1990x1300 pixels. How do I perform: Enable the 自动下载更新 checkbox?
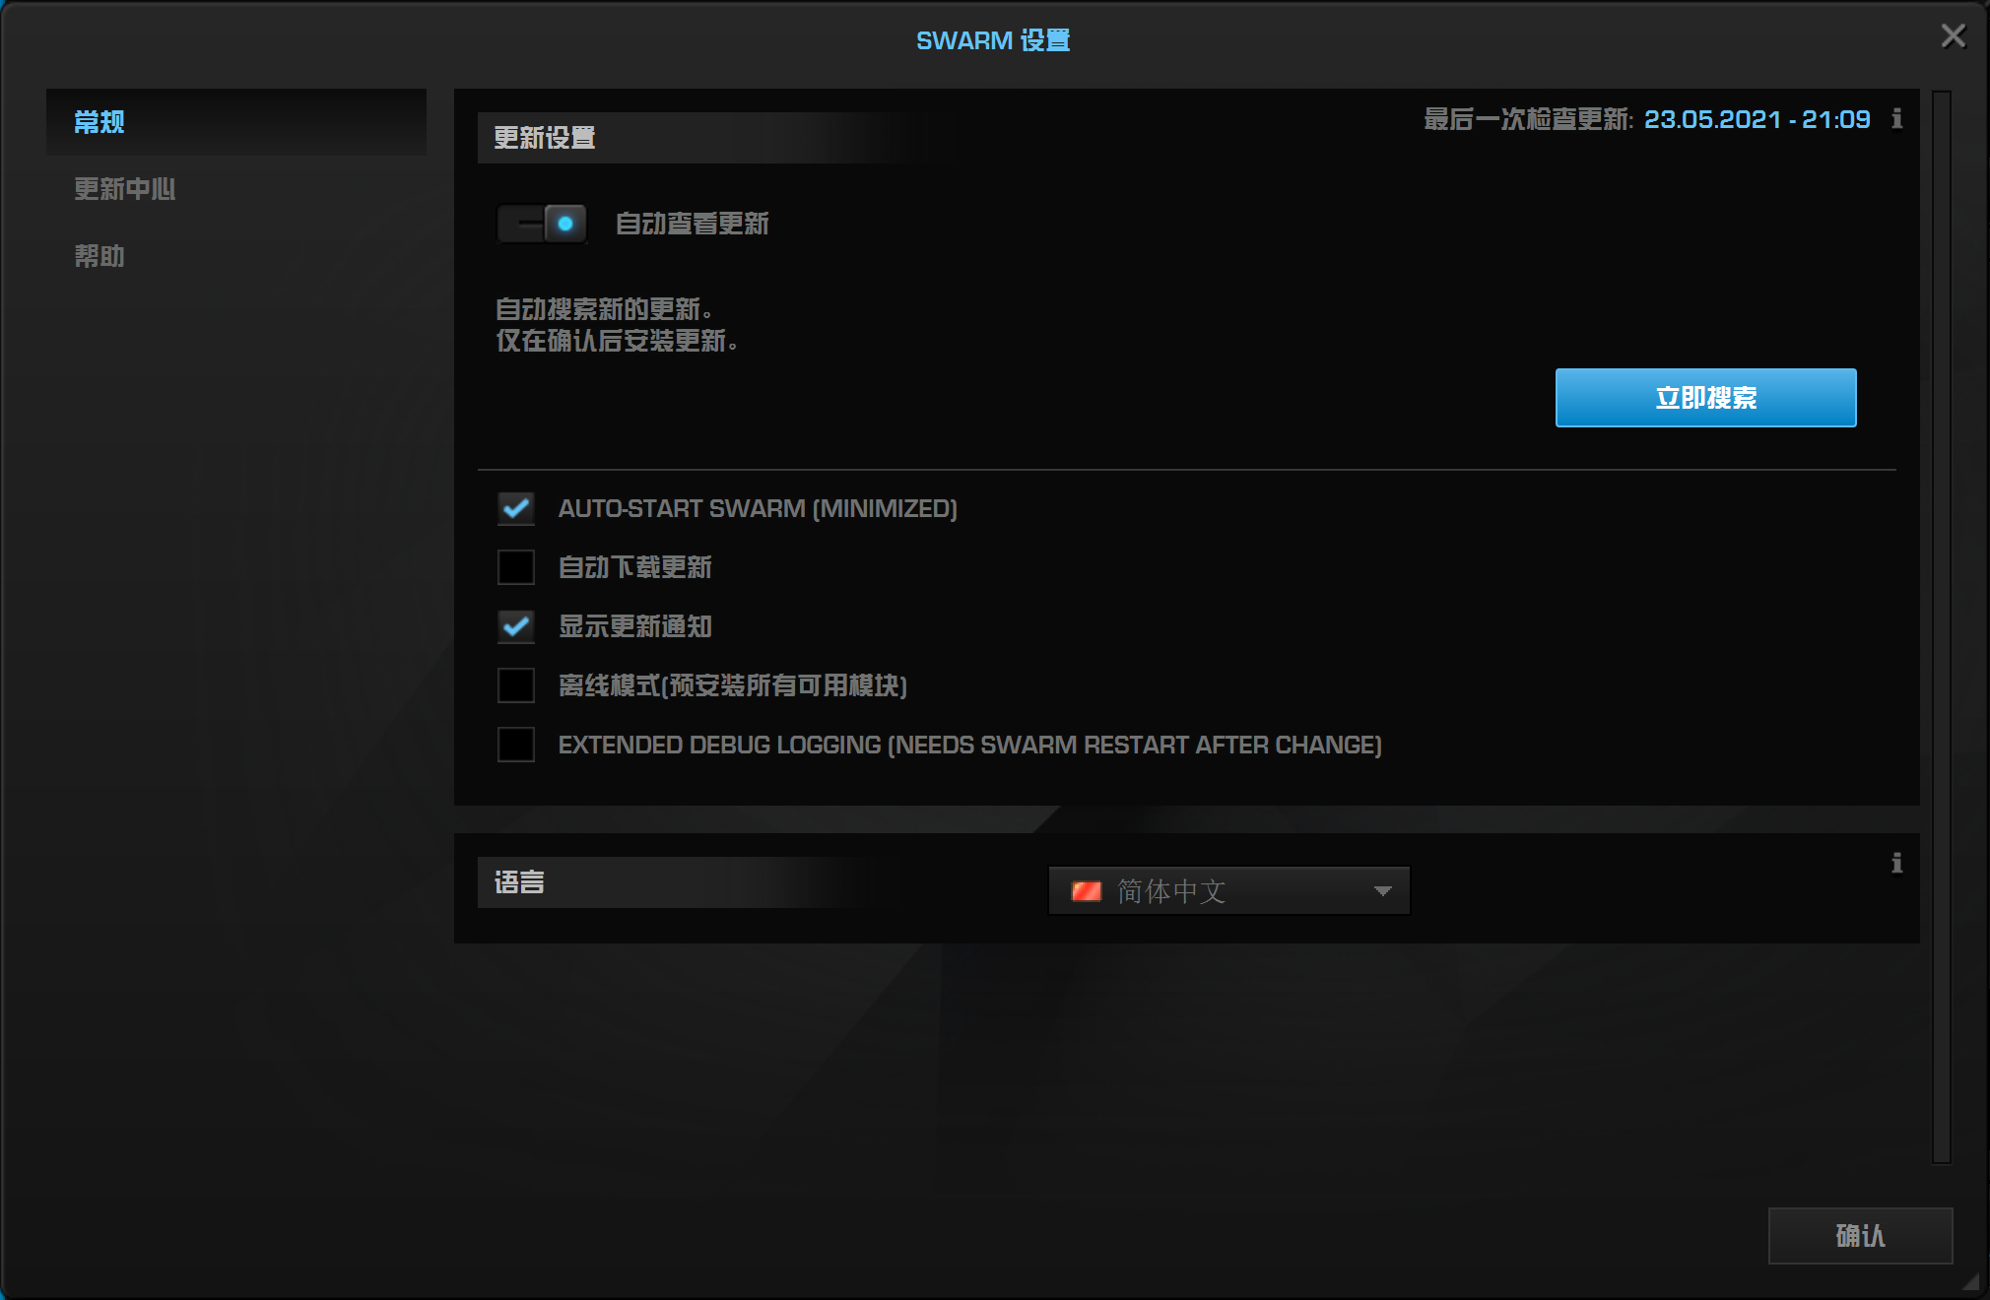pyautogui.click(x=516, y=567)
